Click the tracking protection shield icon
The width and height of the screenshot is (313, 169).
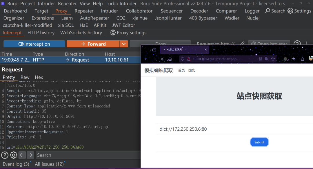(183, 59)
